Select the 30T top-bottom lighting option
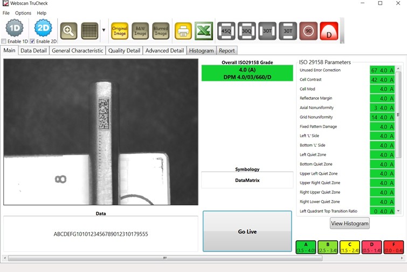 288,31
